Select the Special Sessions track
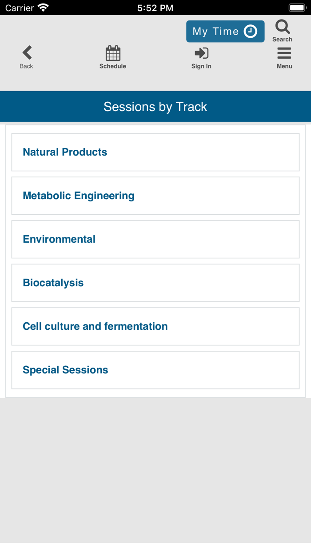 point(155,370)
